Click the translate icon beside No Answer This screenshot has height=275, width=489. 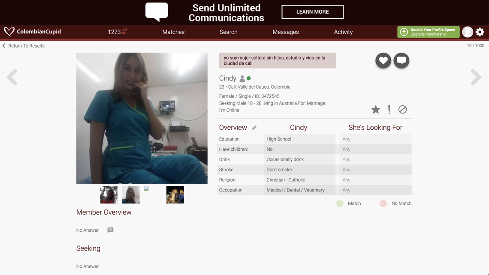click(x=110, y=230)
